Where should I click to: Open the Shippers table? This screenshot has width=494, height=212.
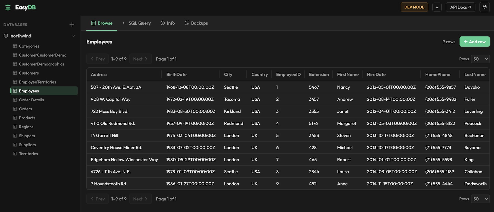tap(44, 136)
